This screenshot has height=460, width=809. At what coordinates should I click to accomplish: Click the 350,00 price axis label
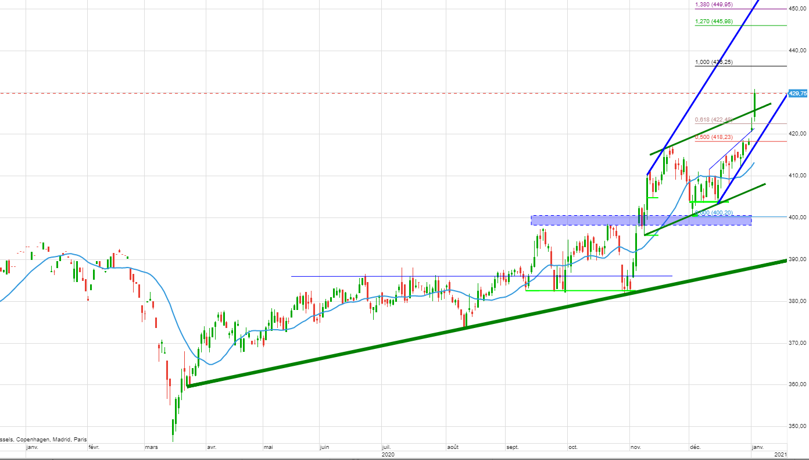click(x=797, y=426)
